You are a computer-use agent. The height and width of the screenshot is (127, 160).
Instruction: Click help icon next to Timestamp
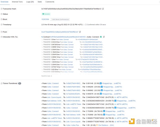1,24
